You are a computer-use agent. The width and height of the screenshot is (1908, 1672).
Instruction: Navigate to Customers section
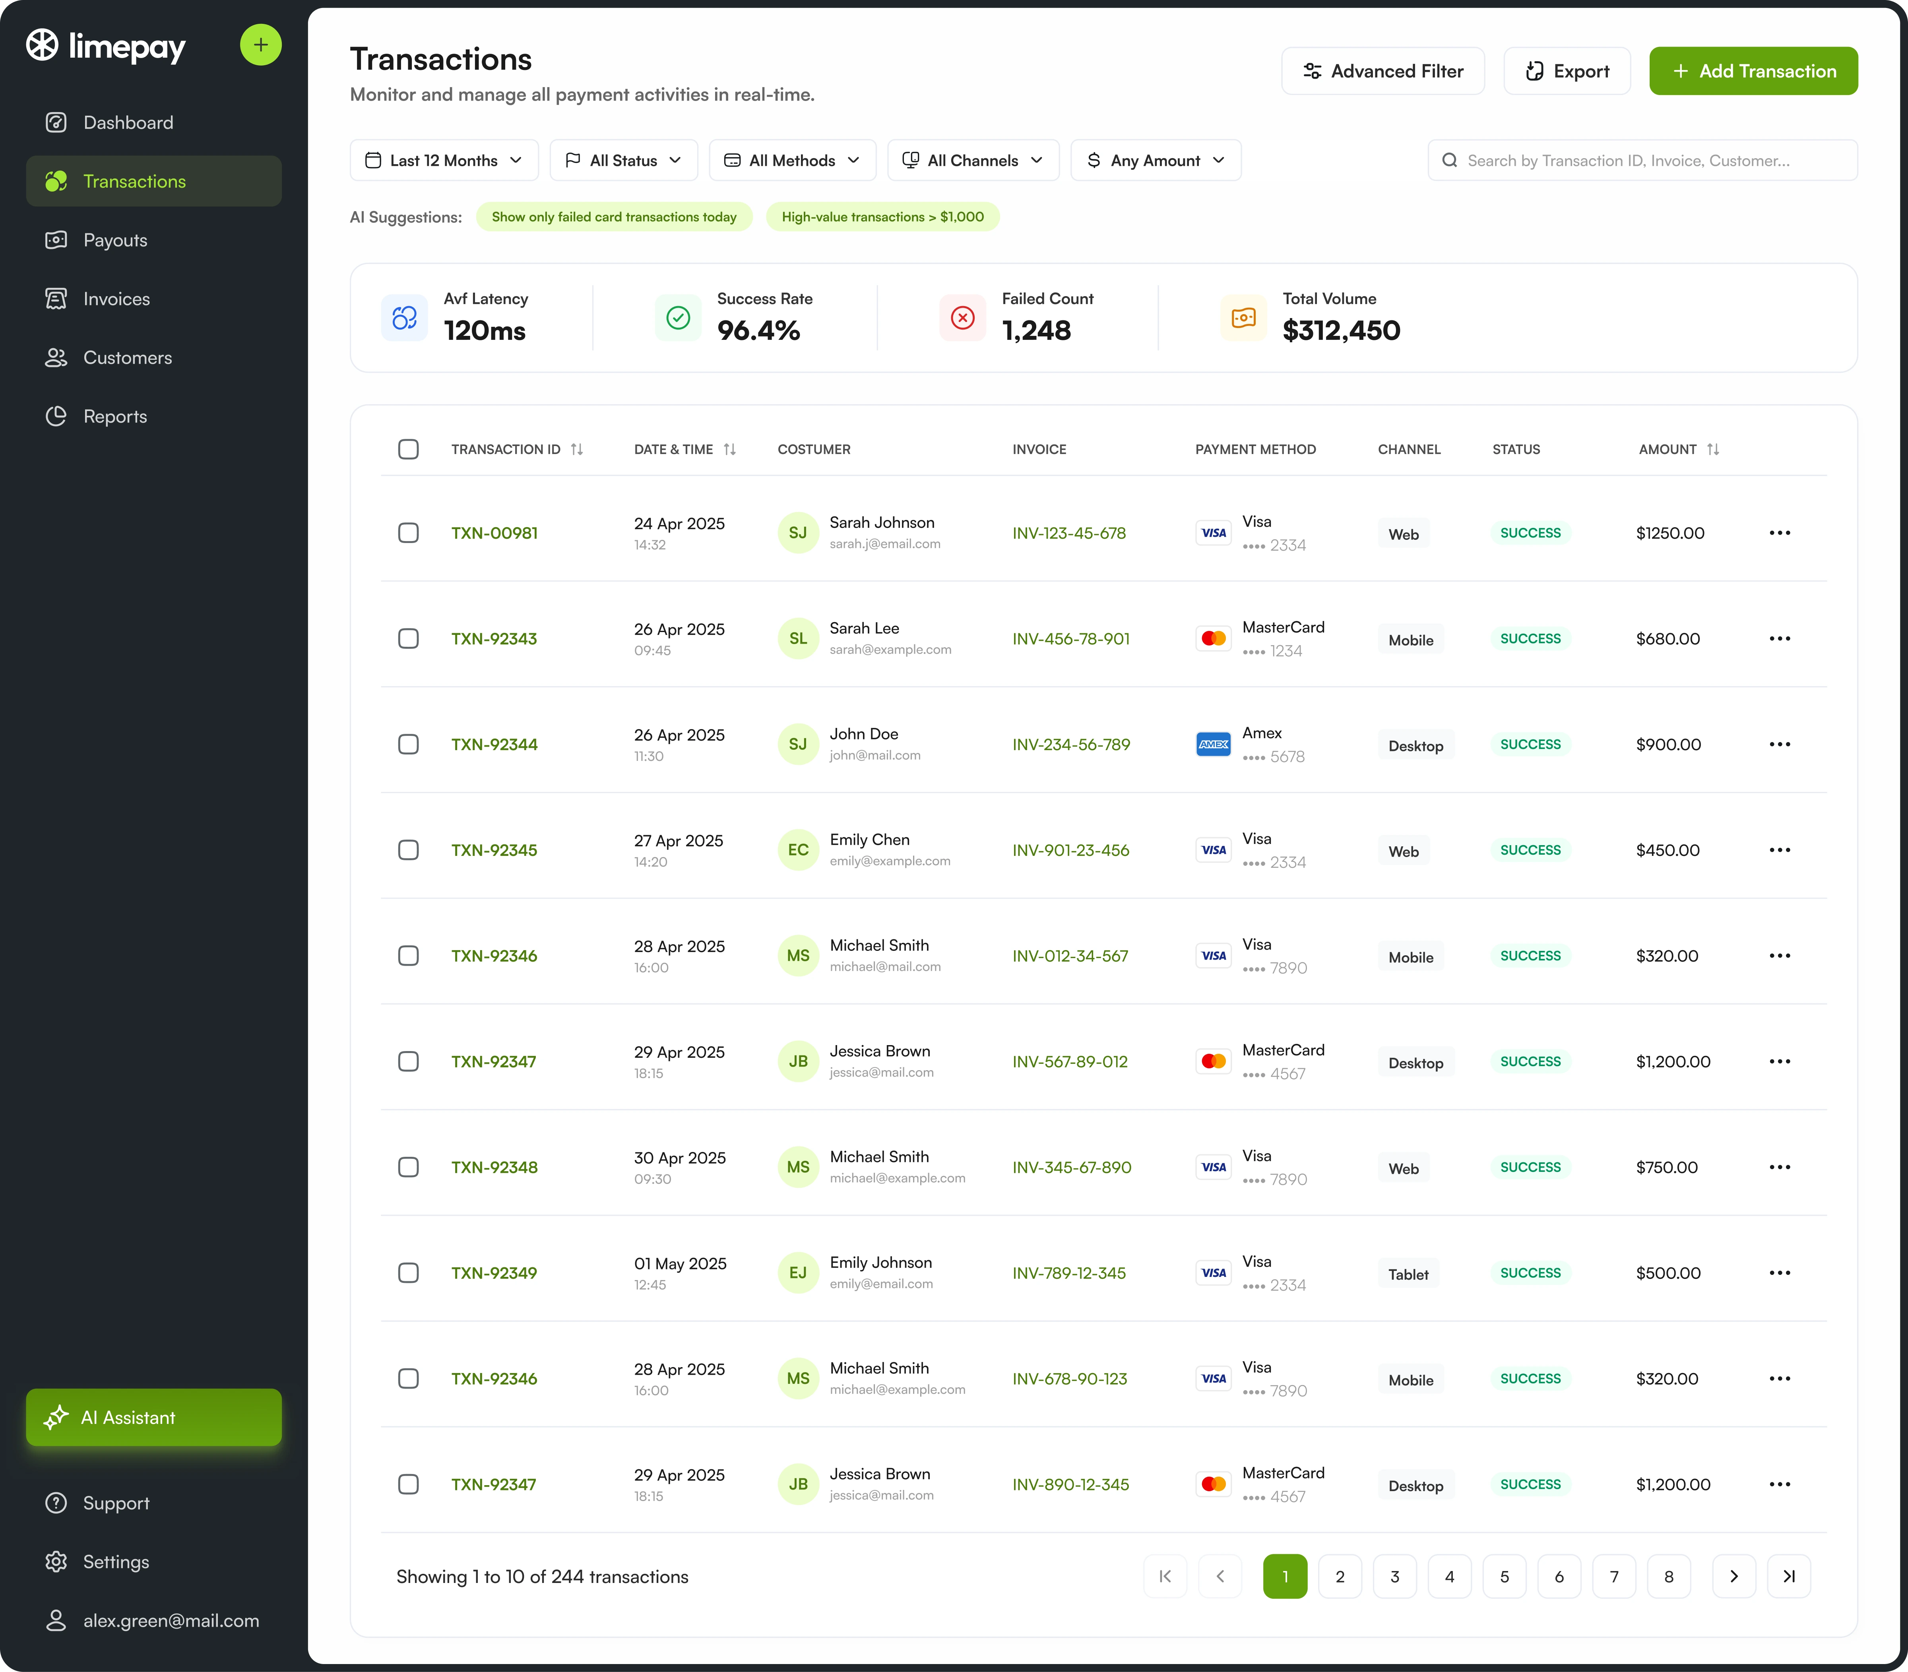pos(154,357)
